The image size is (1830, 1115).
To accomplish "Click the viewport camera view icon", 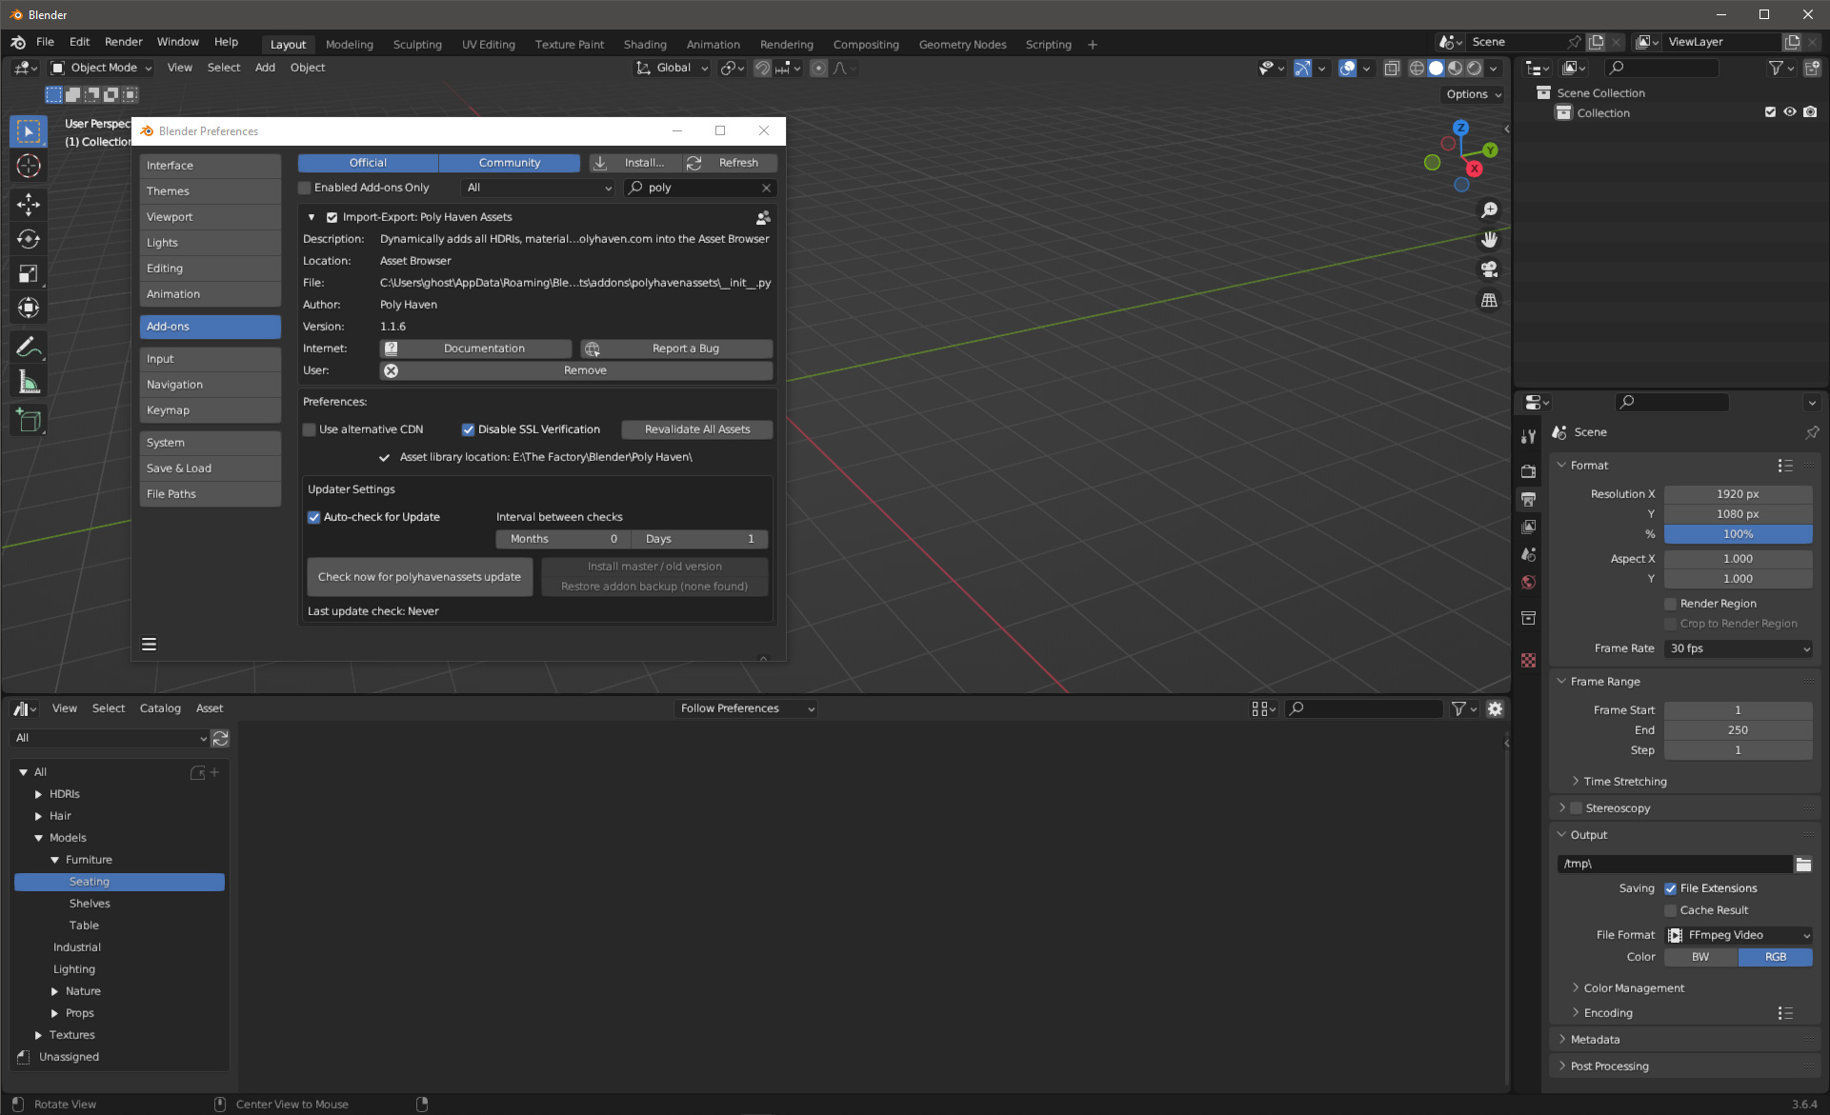I will [x=1489, y=269].
